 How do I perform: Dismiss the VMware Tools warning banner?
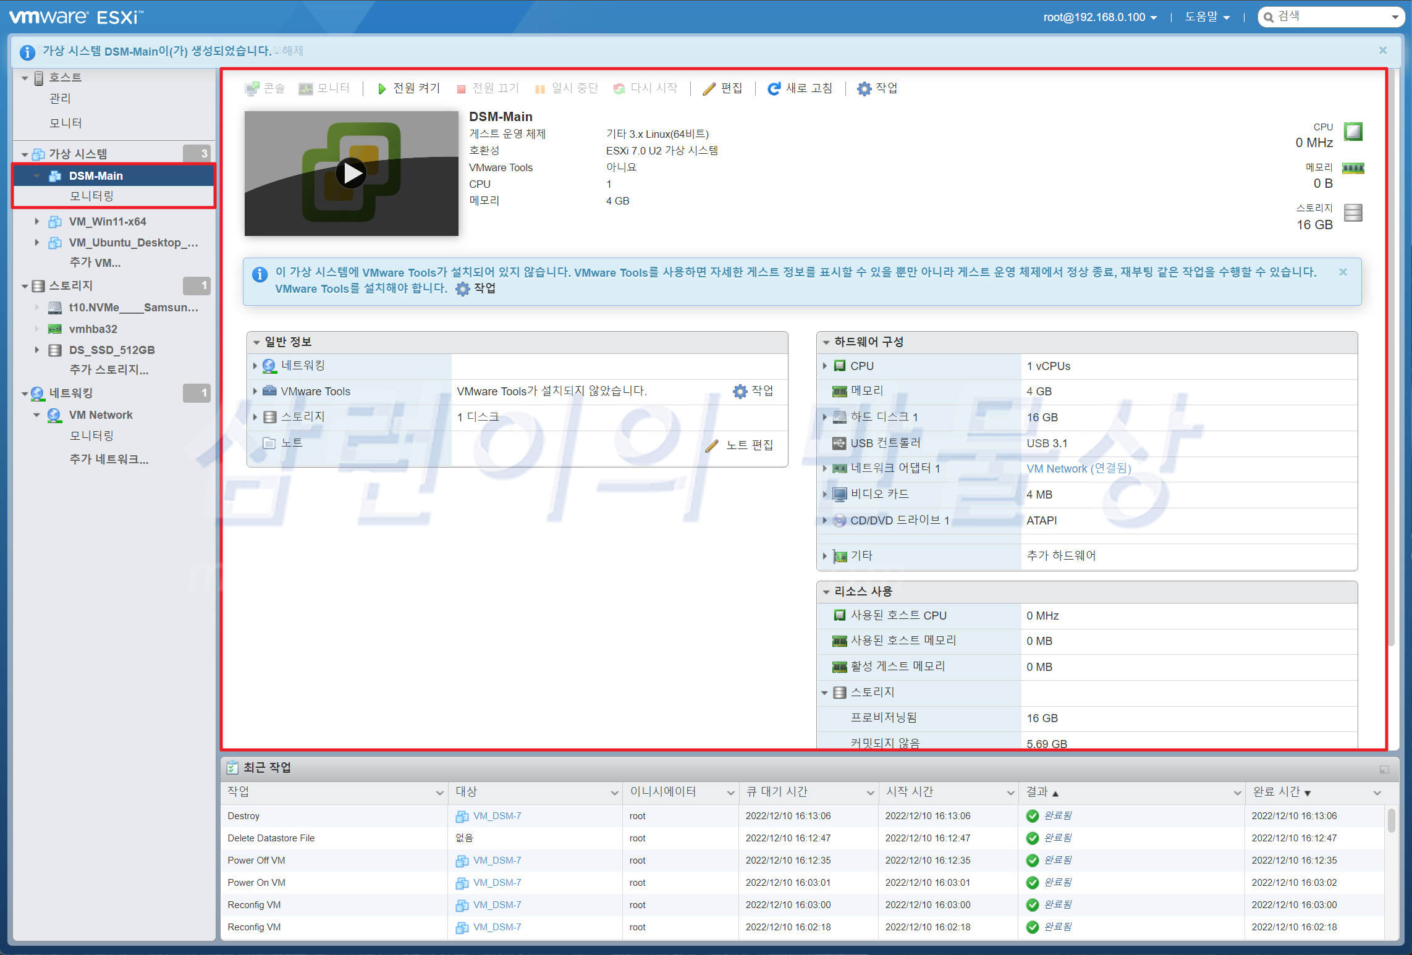pyautogui.click(x=1343, y=272)
